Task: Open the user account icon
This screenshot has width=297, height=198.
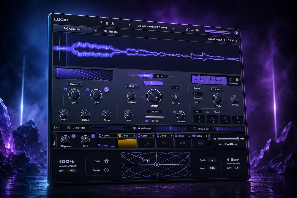Action: [107, 23]
